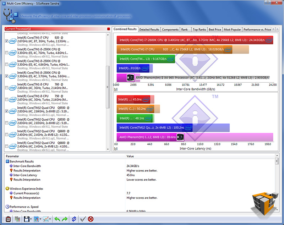
Task: Select the green 9.167GB/s bandwidth bar
Action: click(146, 59)
